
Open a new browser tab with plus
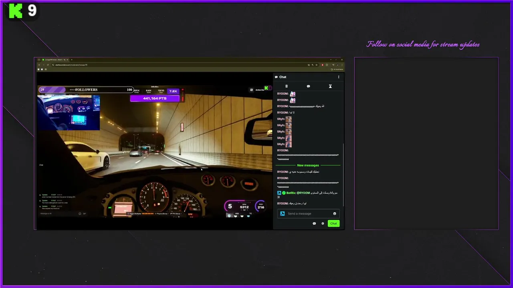71,60
